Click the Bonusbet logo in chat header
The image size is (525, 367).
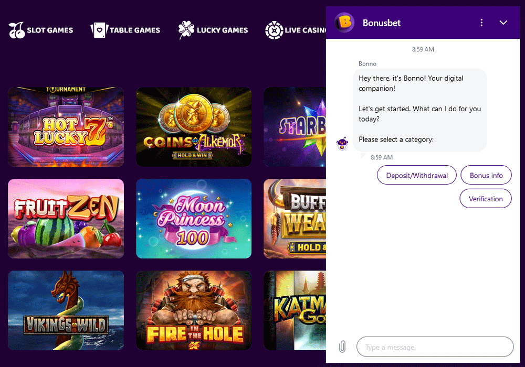tap(344, 23)
